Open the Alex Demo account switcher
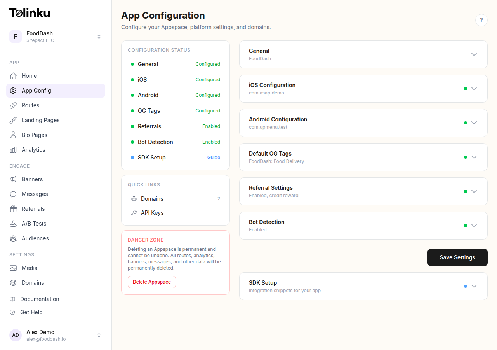This screenshot has width=497, height=350. click(99, 335)
